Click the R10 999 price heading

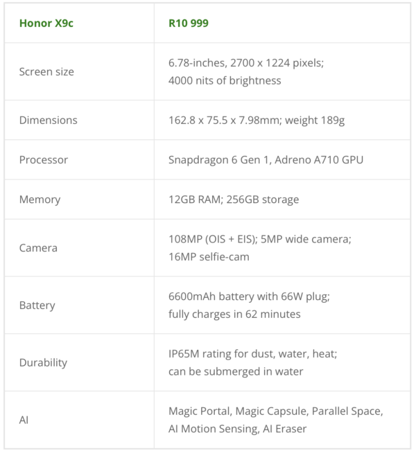pyautogui.click(x=189, y=23)
